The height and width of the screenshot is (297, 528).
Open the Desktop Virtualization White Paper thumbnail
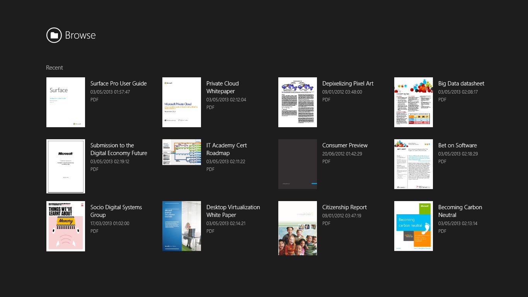coord(181,226)
